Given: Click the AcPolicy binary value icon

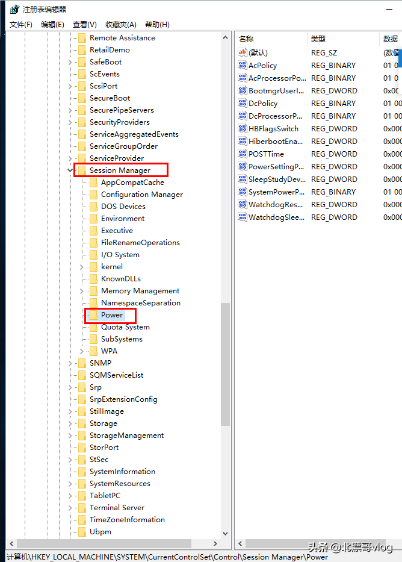Looking at the screenshot, I should (x=243, y=65).
